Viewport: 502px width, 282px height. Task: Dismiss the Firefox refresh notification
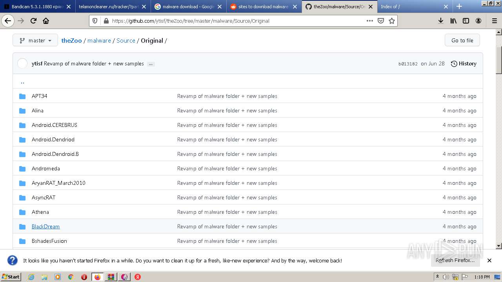tap(489, 260)
